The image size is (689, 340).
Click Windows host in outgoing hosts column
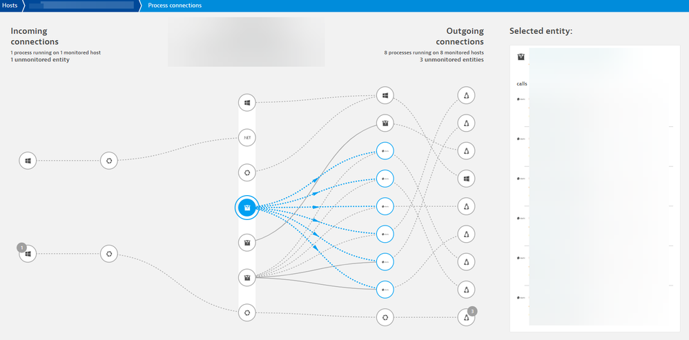click(466, 179)
